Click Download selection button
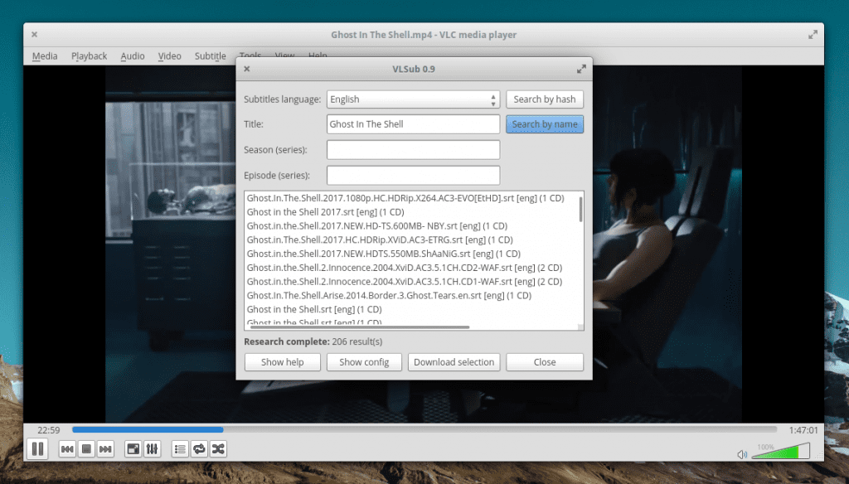This screenshot has height=484, width=849. click(x=454, y=362)
